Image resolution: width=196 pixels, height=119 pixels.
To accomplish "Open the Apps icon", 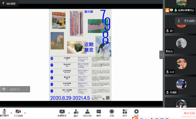I will click(x=125, y=113).
